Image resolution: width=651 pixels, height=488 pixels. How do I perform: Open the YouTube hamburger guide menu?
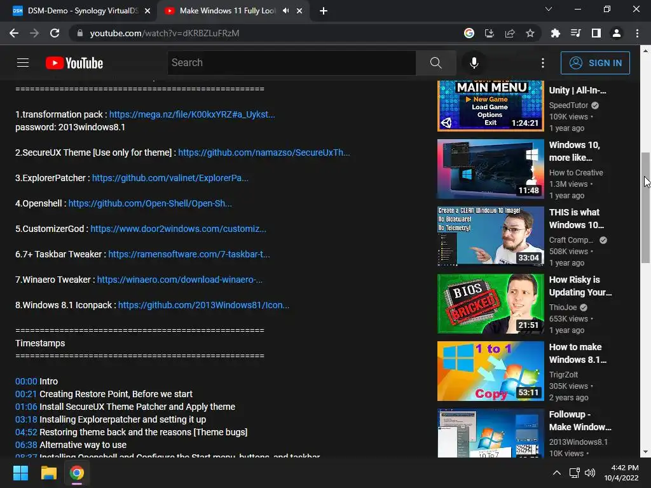(23, 63)
